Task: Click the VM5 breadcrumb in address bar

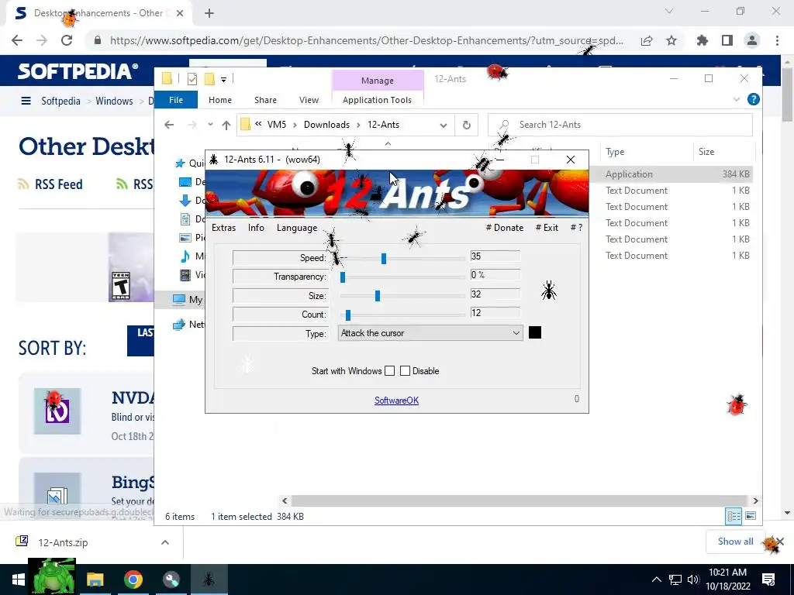Action: (x=277, y=125)
